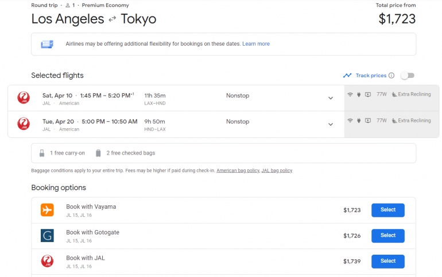Select the Vayama booking for $1,723
This screenshot has width=442, height=277.
387,210
